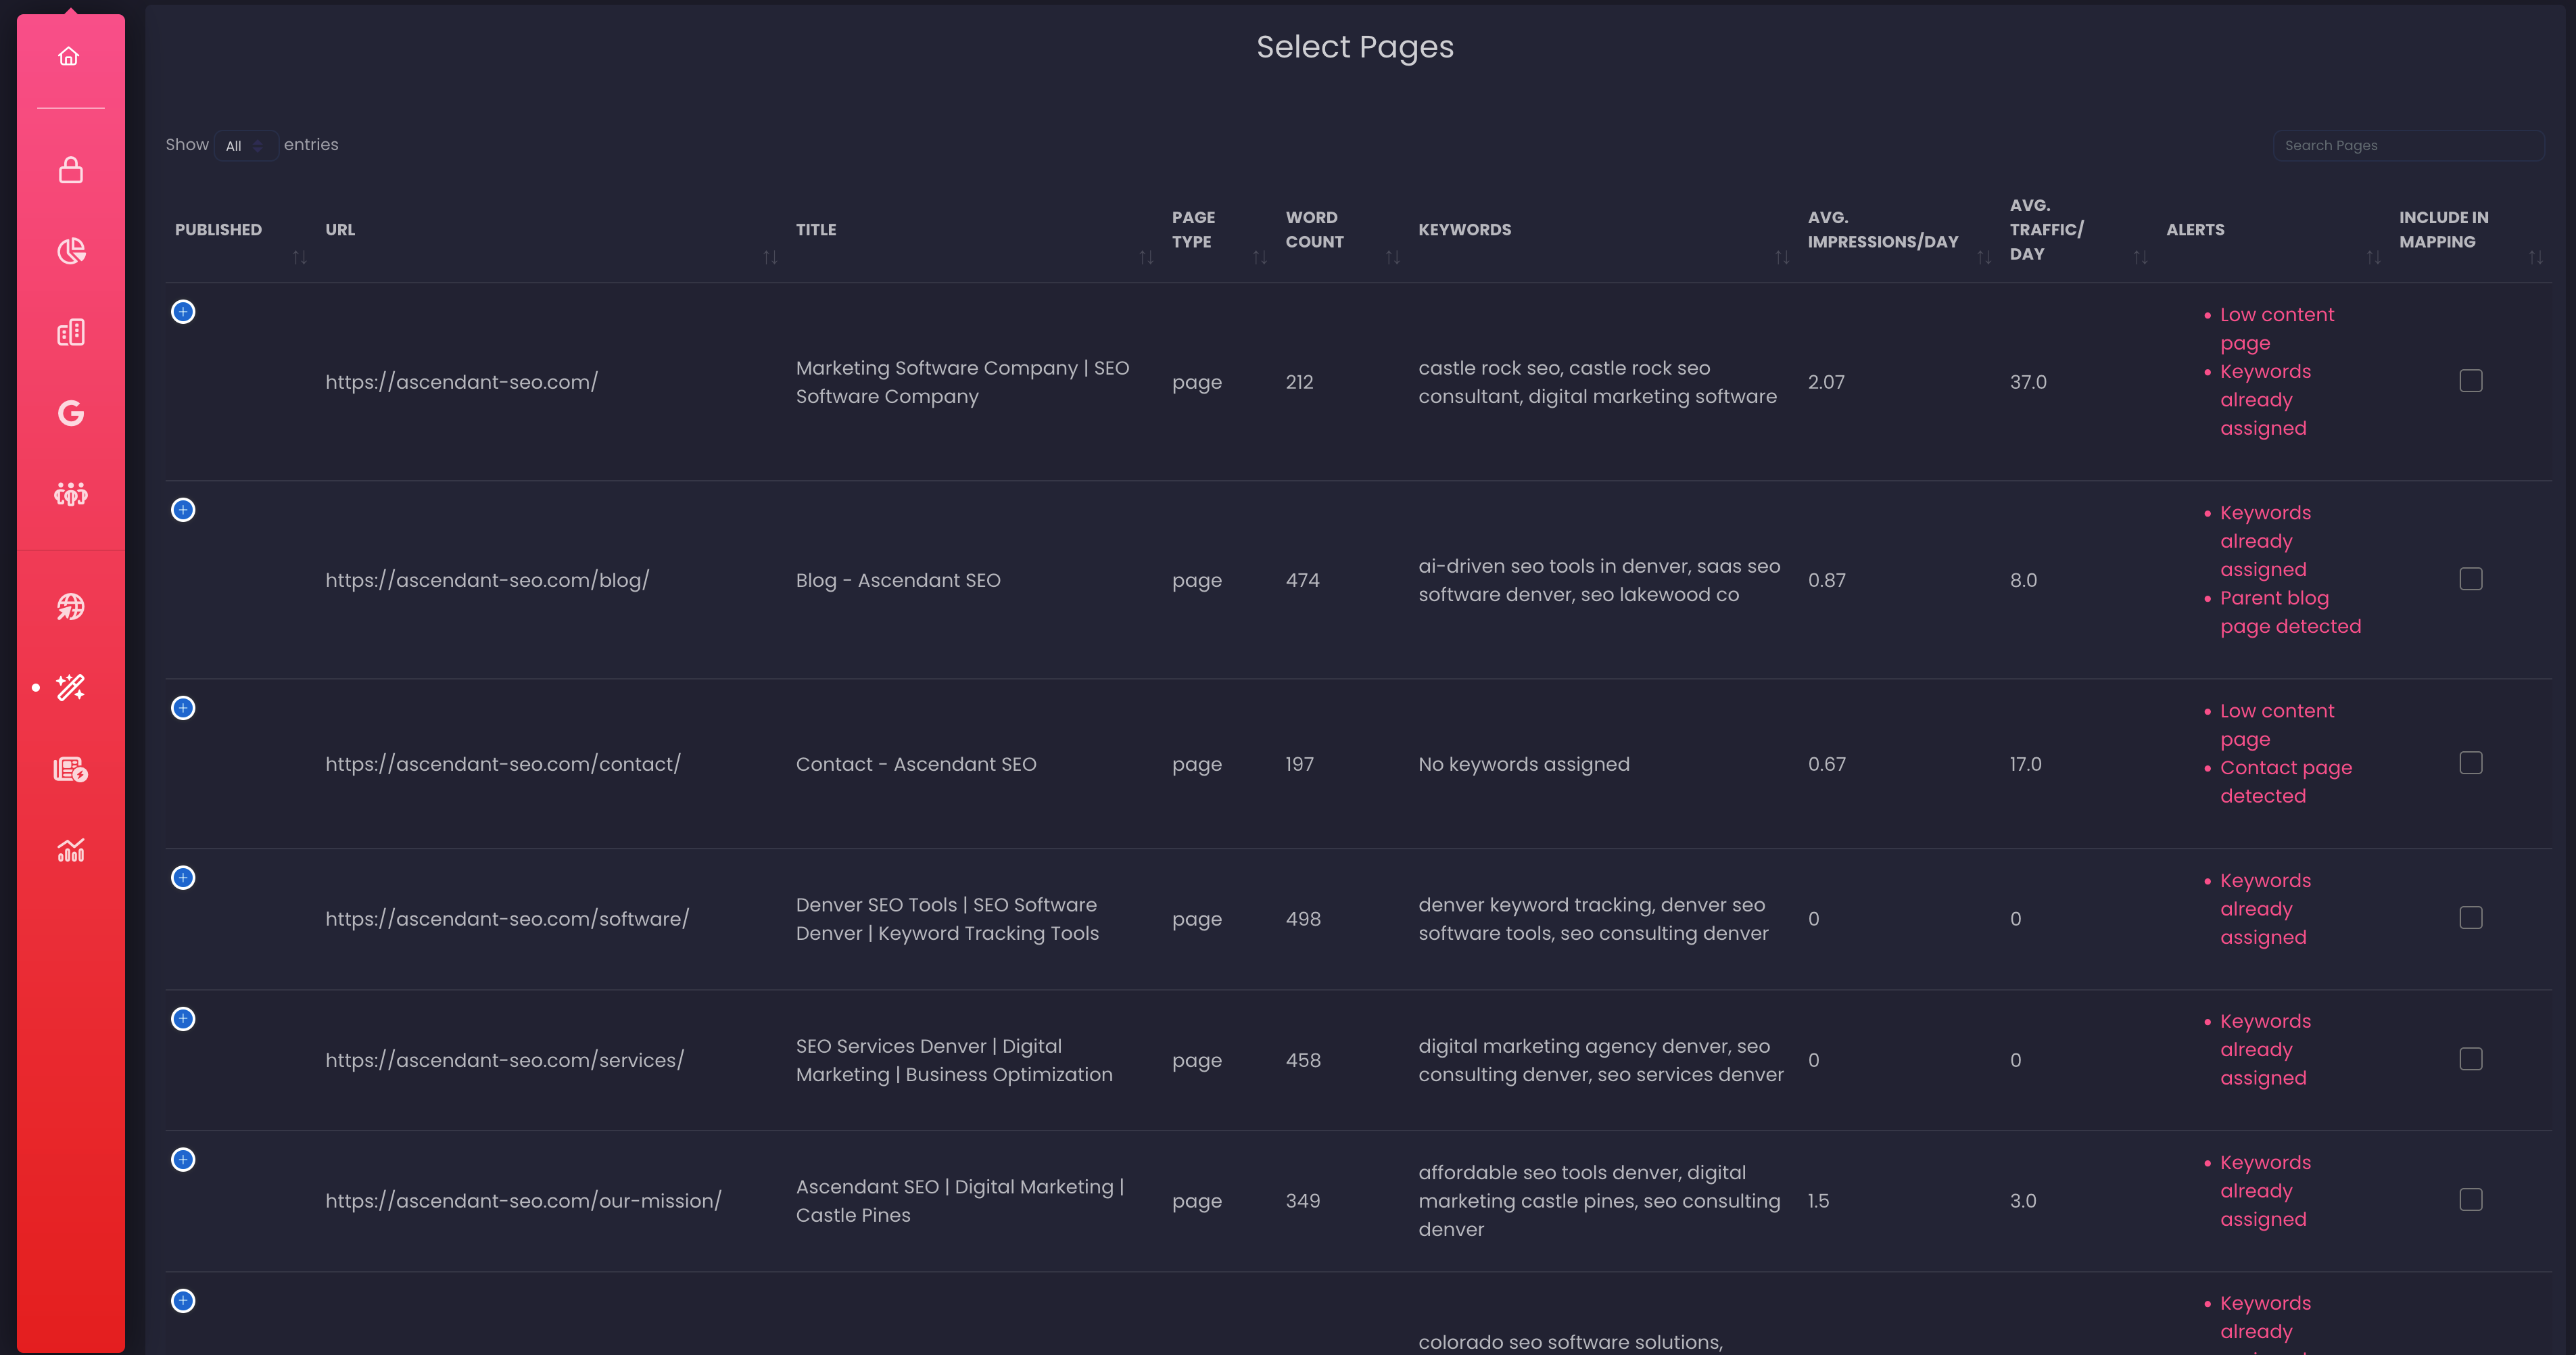The width and height of the screenshot is (2576, 1355).
Task: Click the Search Pages input field
Action: pyautogui.click(x=2408, y=146)
